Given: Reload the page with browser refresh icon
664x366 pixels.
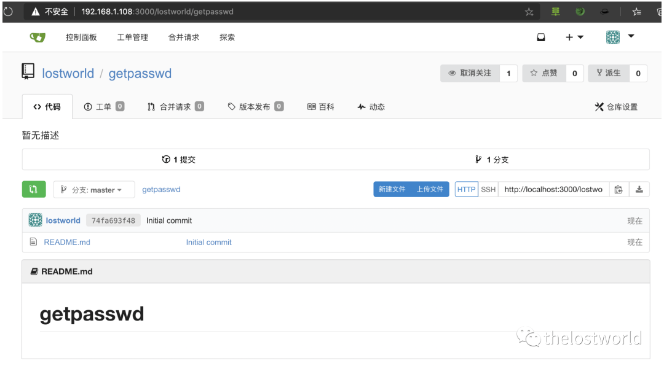Looking at the screenshot, I should click(8, 12).
